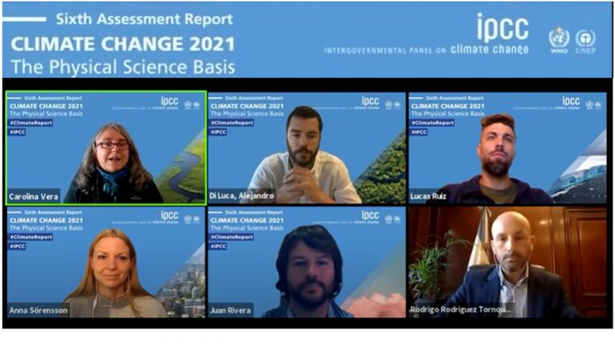This screenshot has width=615, height=346.
Task: Select the Rodrigo Rodriguez Tornqu... name label
Action: point(461,309)
